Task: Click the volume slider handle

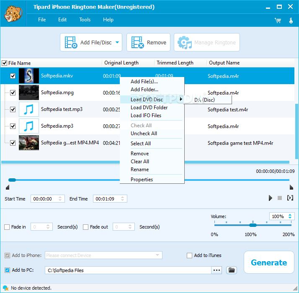Action: [253, 225]
